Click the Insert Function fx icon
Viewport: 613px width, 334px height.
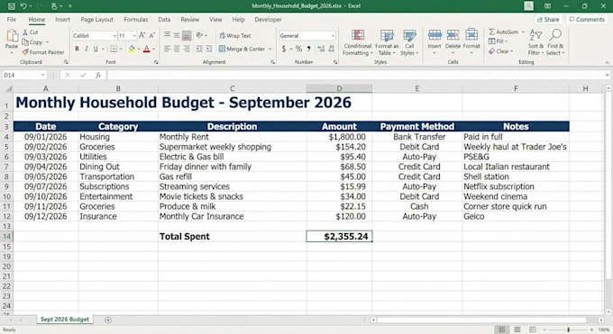97,75
